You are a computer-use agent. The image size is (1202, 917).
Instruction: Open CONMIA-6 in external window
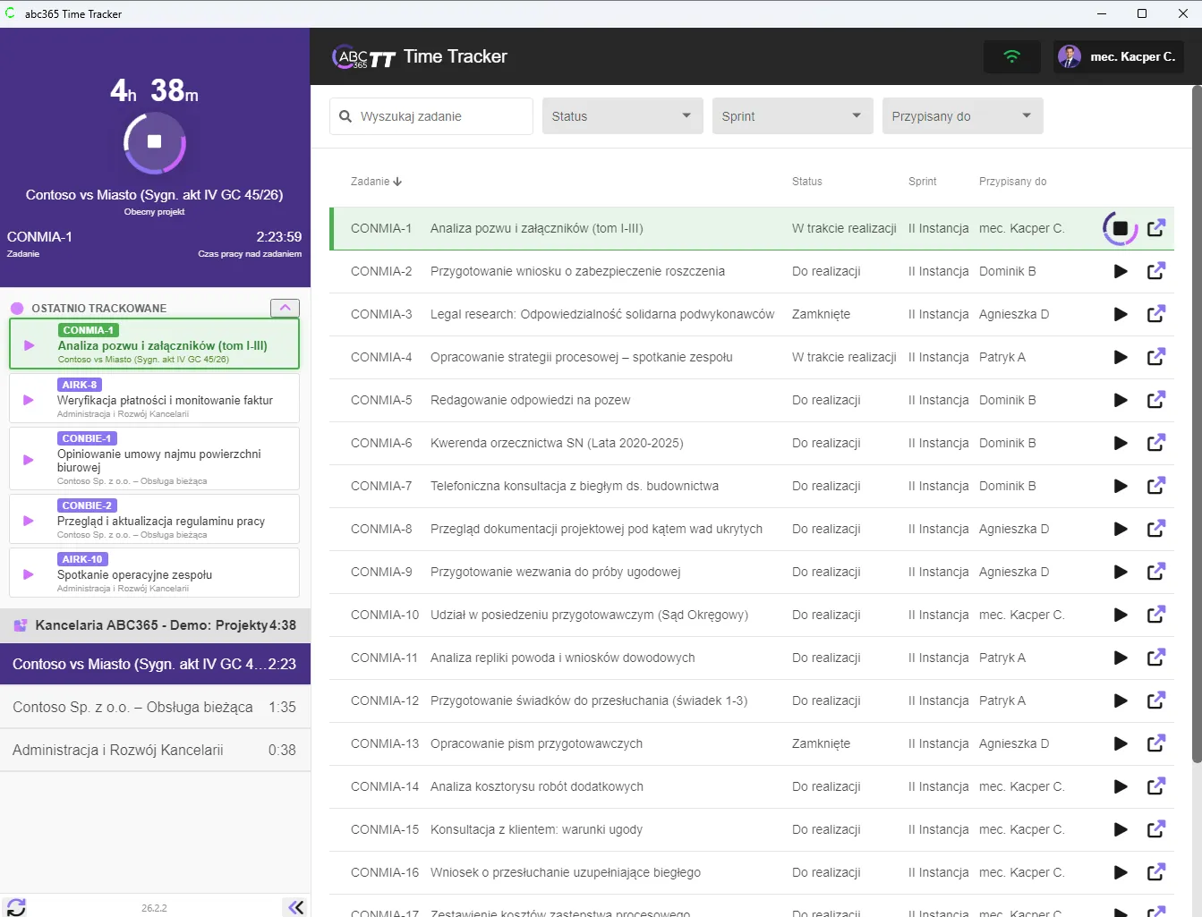click(x=1156, y=442)
